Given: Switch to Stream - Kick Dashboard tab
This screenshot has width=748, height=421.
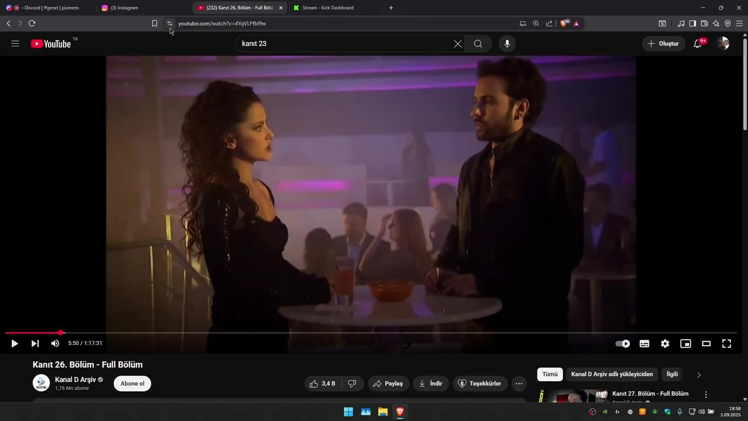Looking at the screenshot, I should pos(335,8).
